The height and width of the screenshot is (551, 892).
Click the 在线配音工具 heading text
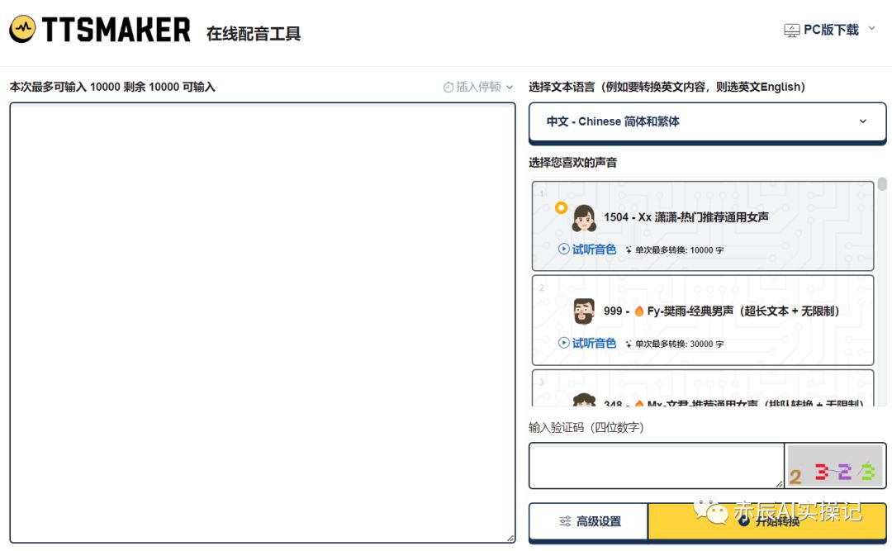254,34
